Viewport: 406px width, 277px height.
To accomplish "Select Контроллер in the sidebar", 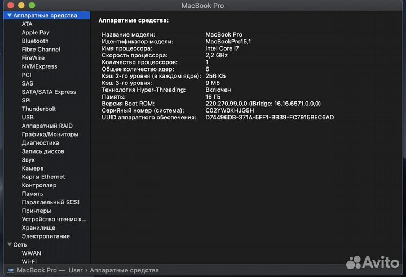I will click(x=39, y=185).
